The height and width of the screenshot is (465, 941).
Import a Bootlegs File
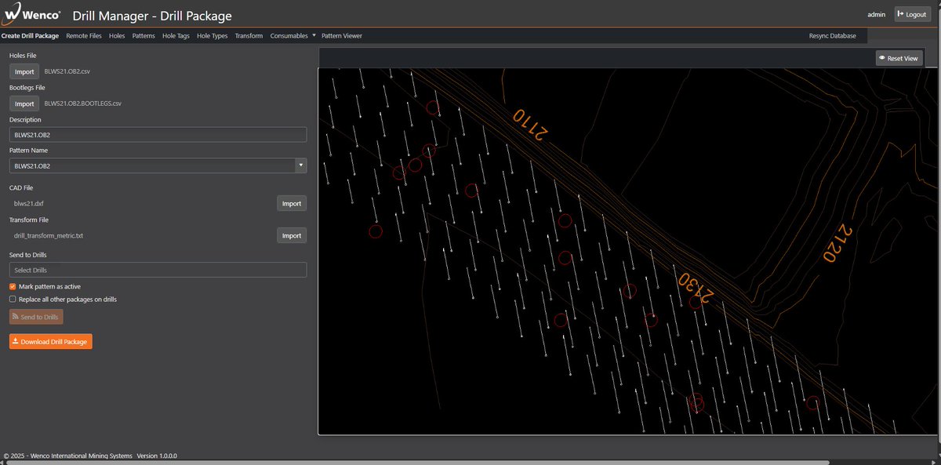pyautogui.click(x=24, y=104)
